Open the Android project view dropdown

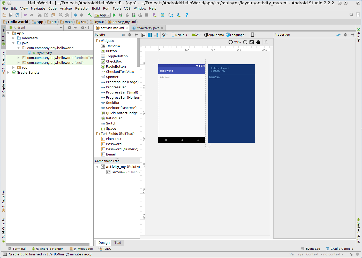pos(35,28)
